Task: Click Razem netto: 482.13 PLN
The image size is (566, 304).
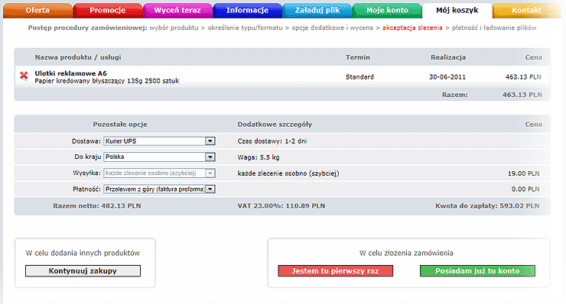Action: (97, 206)
